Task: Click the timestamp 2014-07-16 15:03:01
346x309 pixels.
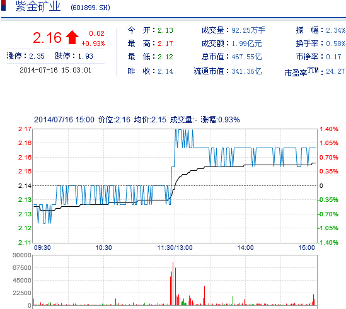Action: pyautogui.click(x=55, y=70)
